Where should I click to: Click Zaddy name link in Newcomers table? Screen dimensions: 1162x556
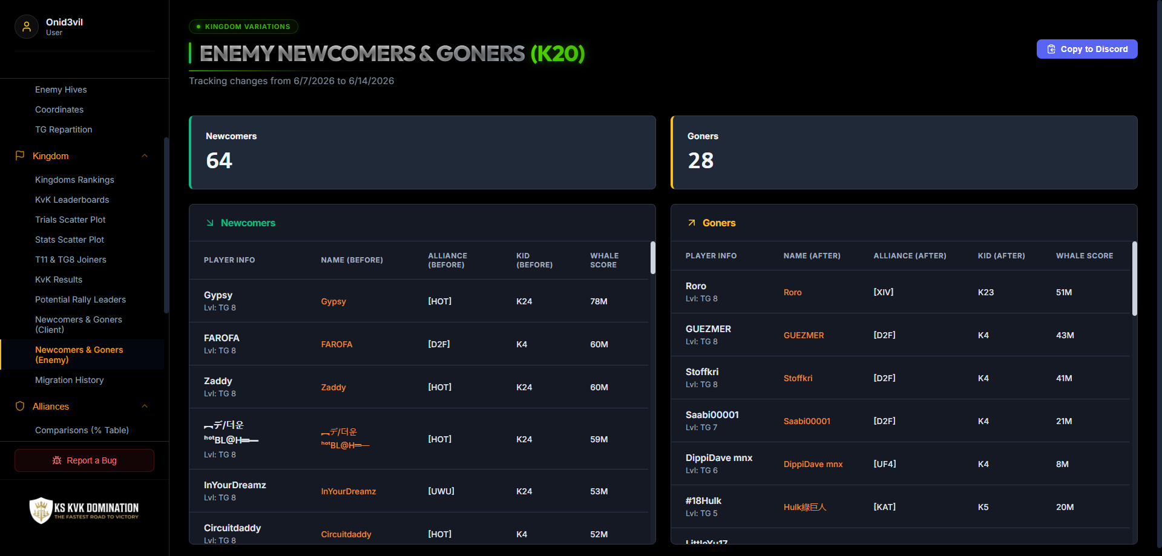tap(333, 387)
